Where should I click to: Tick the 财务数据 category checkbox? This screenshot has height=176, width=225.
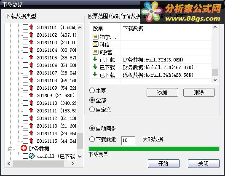(x=18, y=149)
